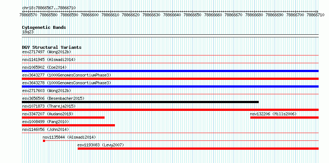Click the nsv1141945 (Alsmadi2014) label
The image size is (329, 163).
(49, 60)
